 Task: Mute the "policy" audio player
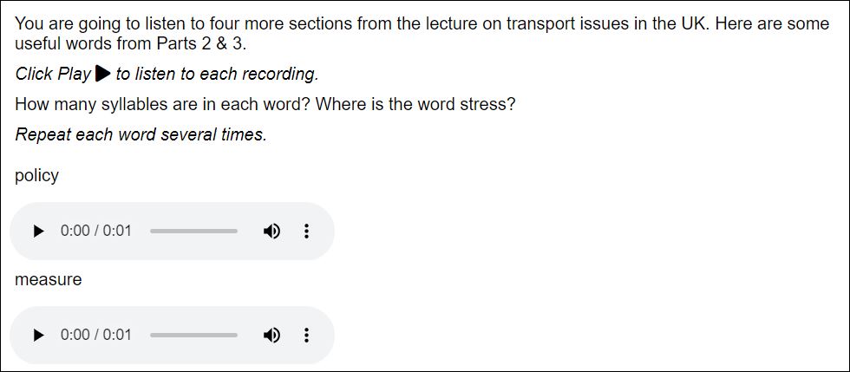(x=271, y=232)
